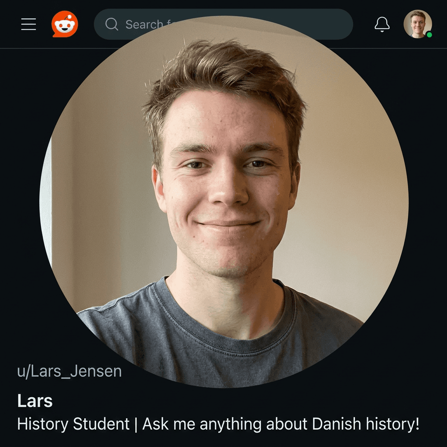Click the face in small header avatar
Screen dimensions: 447x447
[x=418, y=24]
